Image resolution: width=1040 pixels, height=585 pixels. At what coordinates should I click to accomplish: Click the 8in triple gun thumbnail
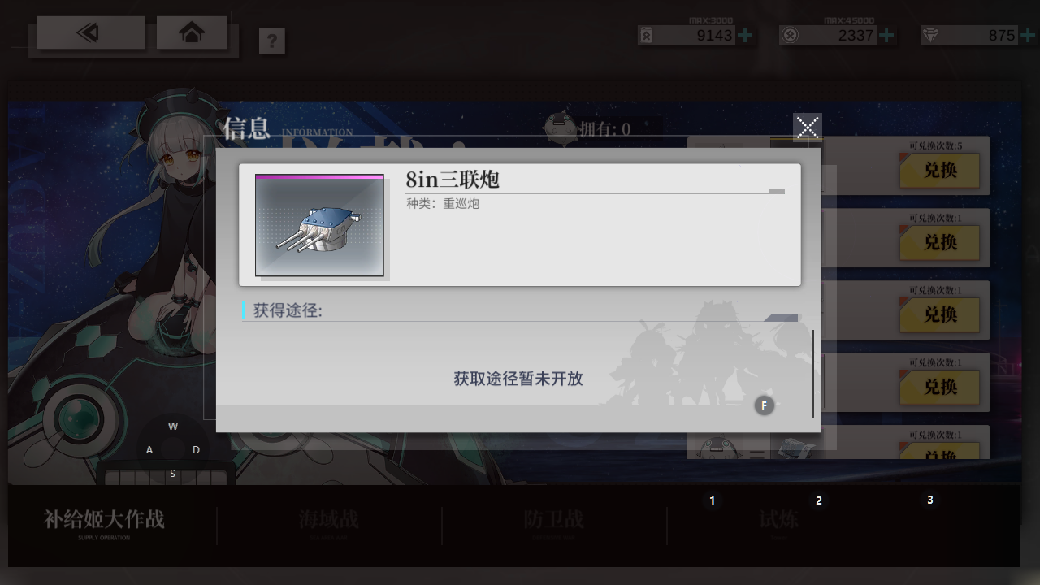(x=319, y=225)
